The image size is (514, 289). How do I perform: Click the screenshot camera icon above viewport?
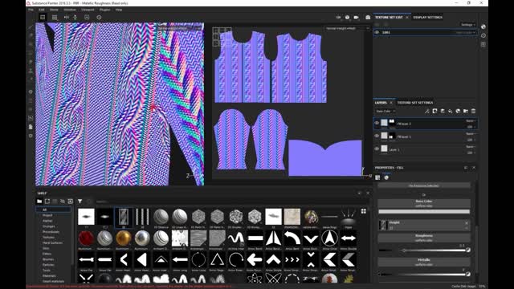click(368, 18)
